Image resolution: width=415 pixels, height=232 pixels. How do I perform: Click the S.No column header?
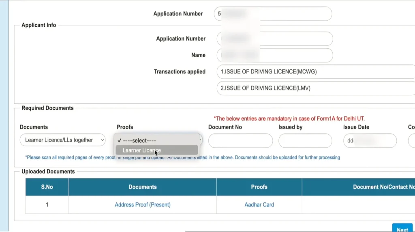tap(47, 187)
